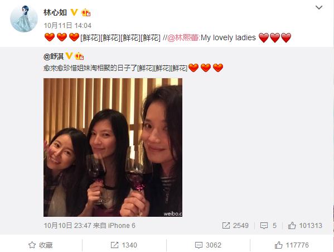Click the repost button showing 1340
334x252 pixels.
click(124, 245)
